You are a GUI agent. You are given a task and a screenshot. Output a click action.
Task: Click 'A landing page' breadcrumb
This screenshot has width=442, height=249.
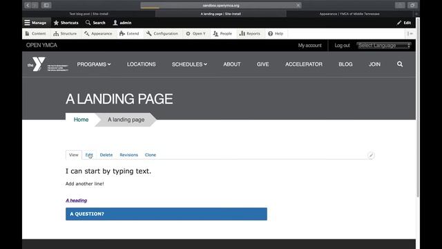(126, 120)
